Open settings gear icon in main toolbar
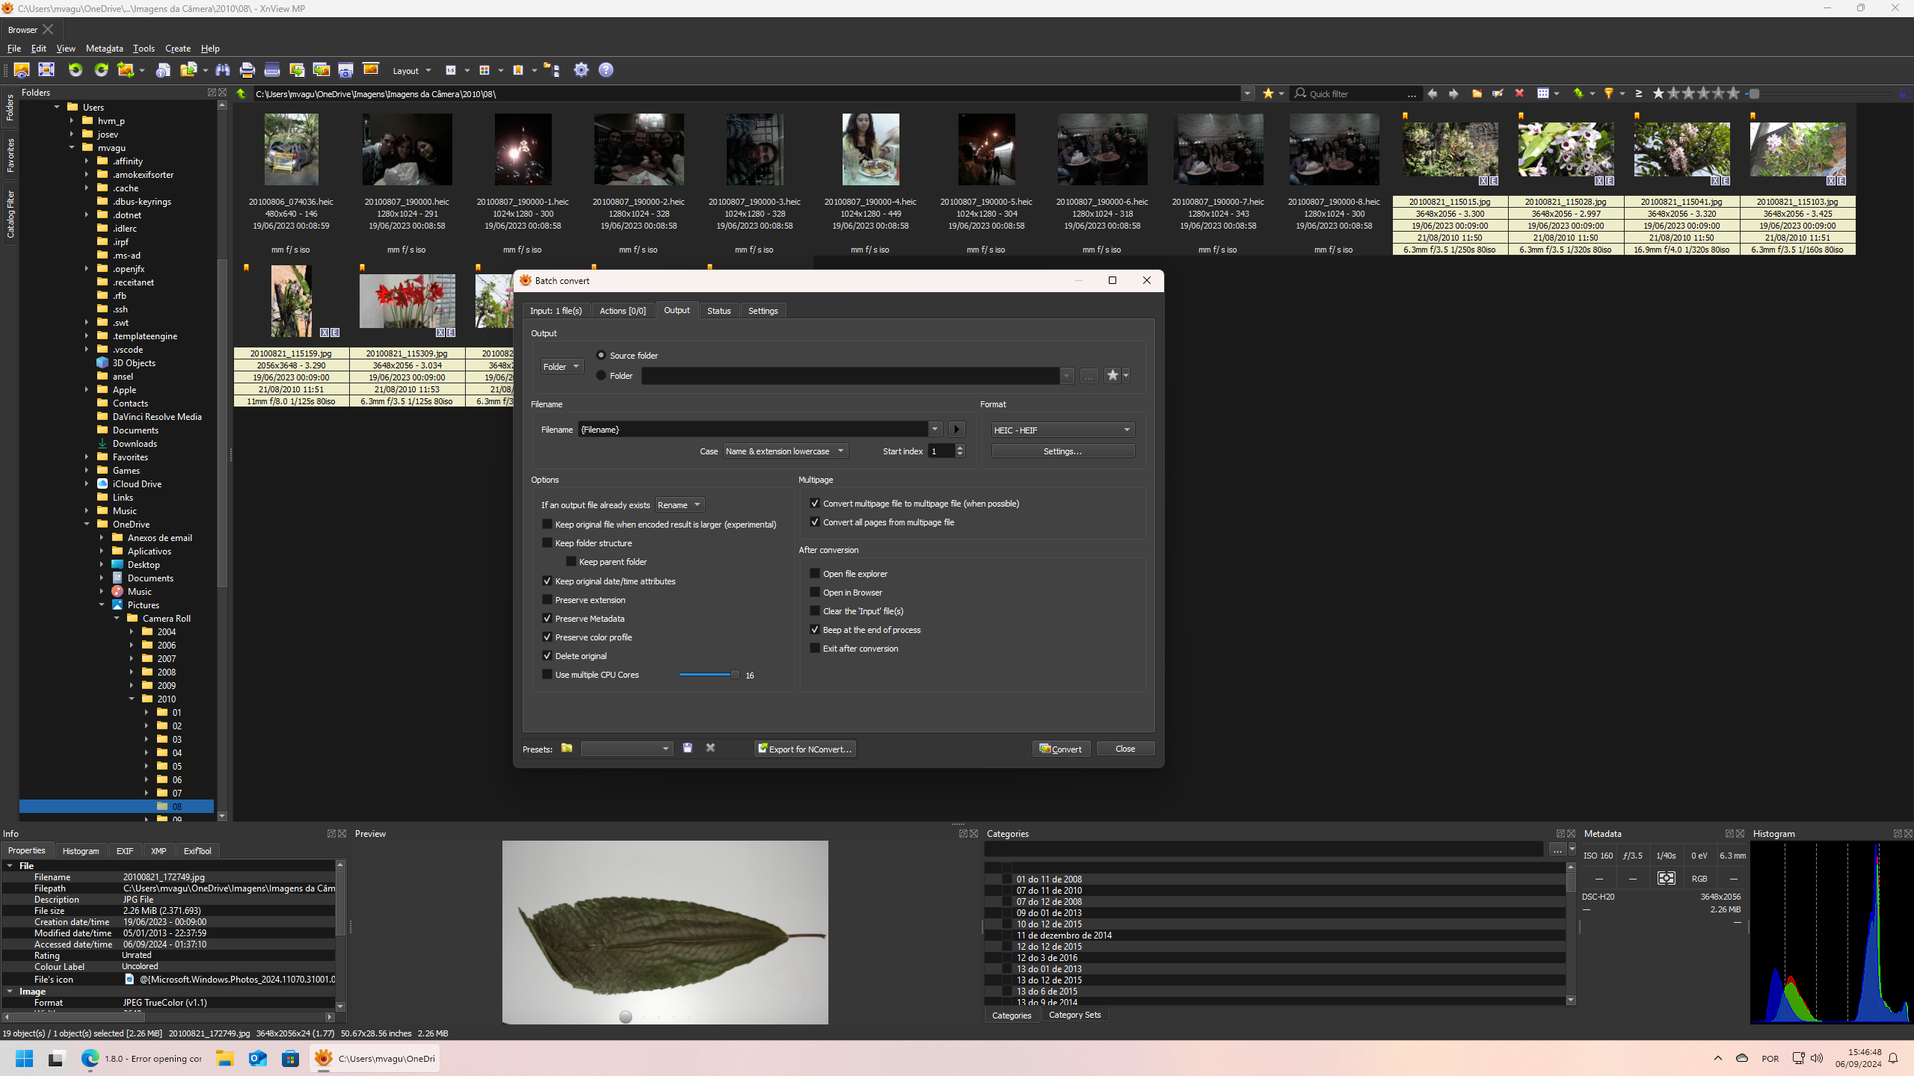Image resolution: width=1914 pixels, height=1076 pixels. coord(581,70)
